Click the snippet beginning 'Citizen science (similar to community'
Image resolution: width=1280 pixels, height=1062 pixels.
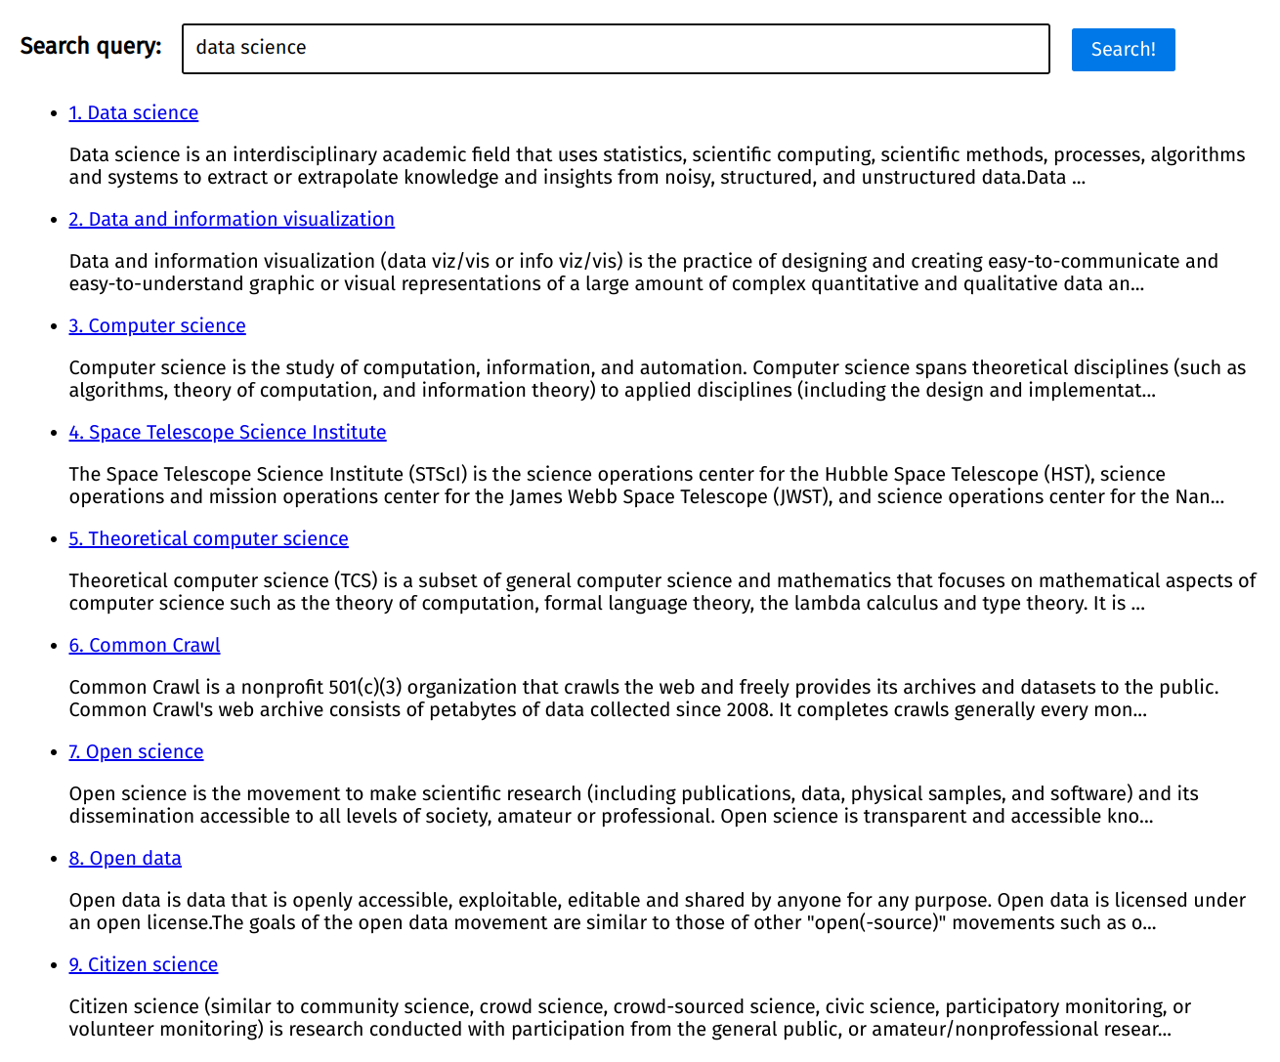pyautogui.click(x=630, y=1018)
